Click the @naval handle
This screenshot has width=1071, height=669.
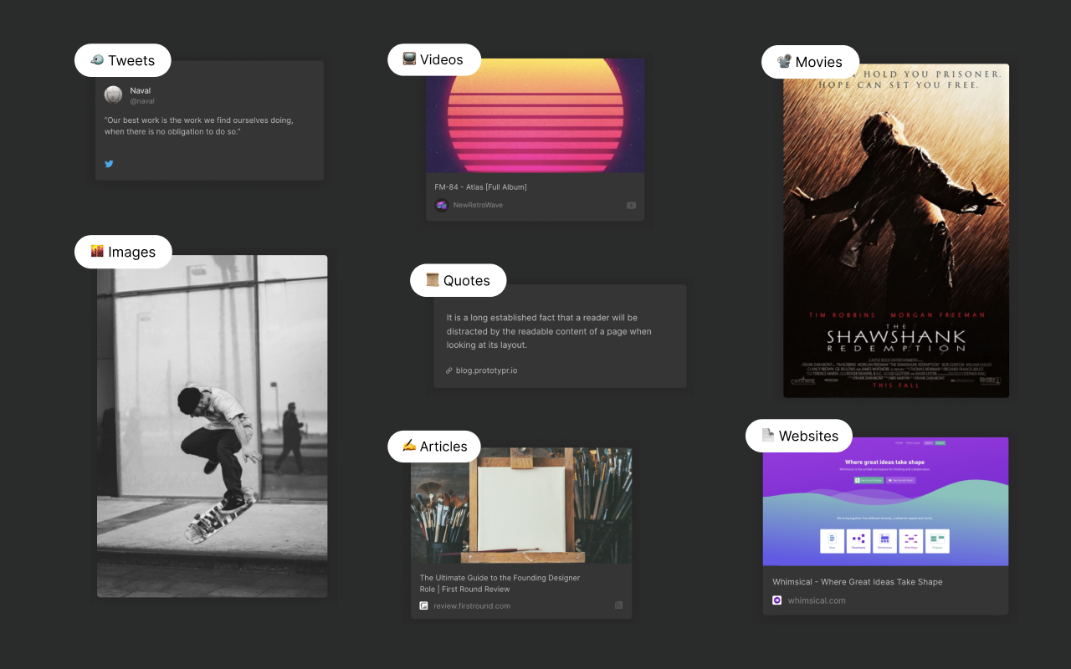click(x=142, y=101)
